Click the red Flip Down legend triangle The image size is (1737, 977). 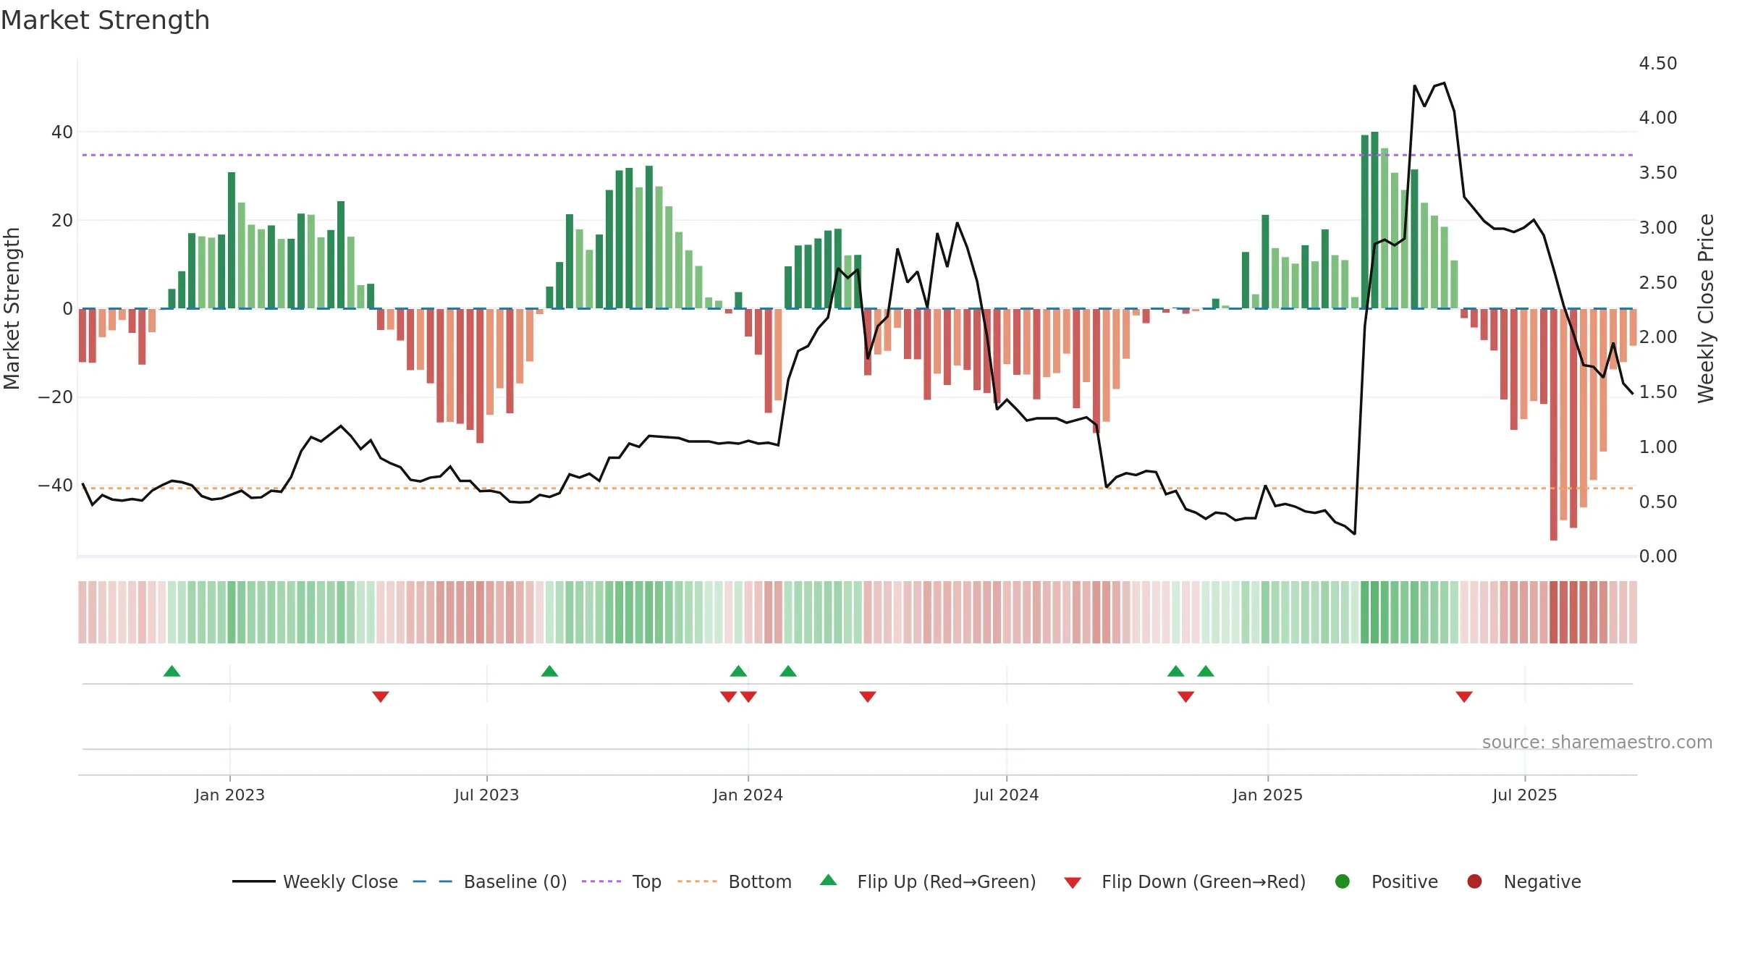coord(1073,883)
